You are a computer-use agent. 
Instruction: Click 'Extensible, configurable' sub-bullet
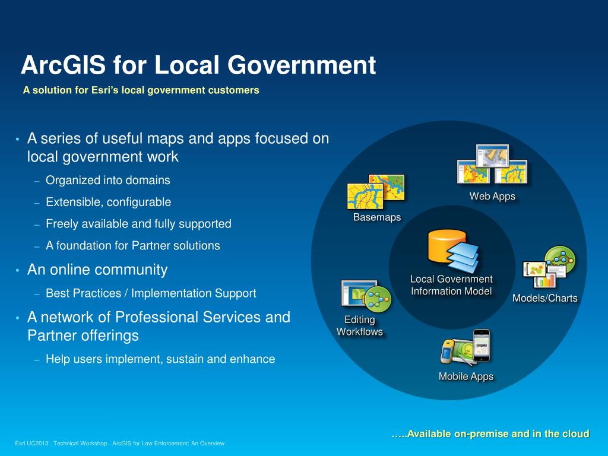(x=108, y=202)
